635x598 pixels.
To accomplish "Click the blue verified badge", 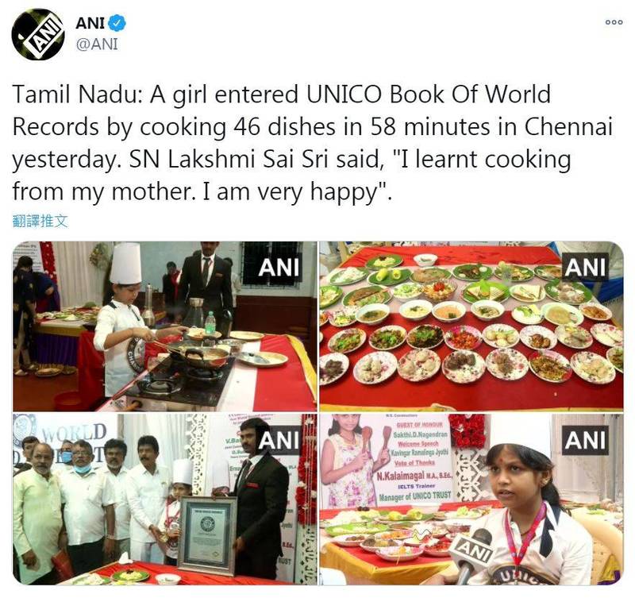I will (117, 23).
